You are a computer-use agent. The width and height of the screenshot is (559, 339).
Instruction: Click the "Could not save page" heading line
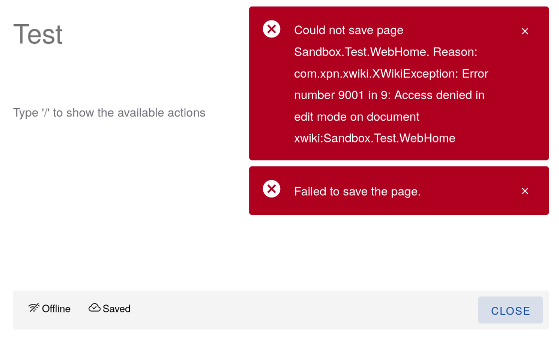click(349, 30)
